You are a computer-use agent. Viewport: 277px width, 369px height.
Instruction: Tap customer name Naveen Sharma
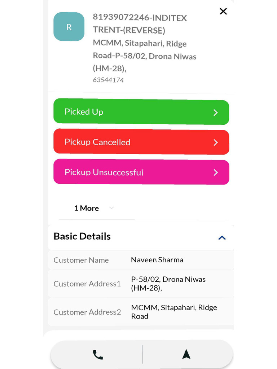[x=157, y=260]
